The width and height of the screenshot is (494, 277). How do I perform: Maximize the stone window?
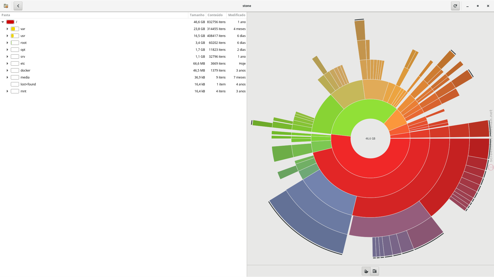pos(478,6)
